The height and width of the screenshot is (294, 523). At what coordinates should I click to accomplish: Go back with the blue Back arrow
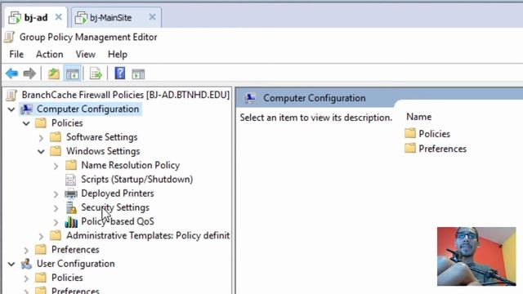pos(12,73)
